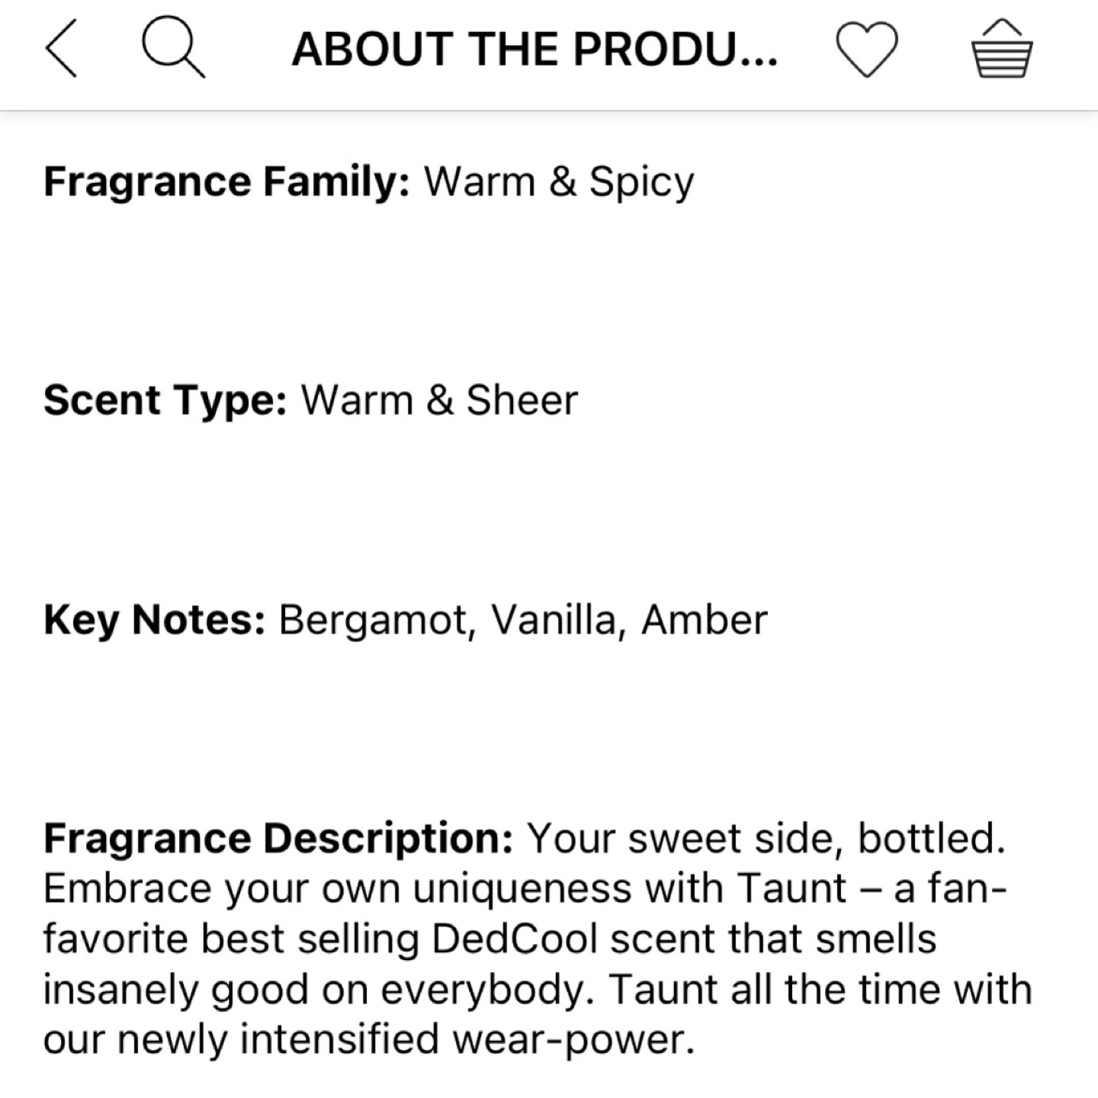The height and width of the screenshot is (1098, 1098).
Task: Select the 'Fragrance Description:' label
Action: 278,839
